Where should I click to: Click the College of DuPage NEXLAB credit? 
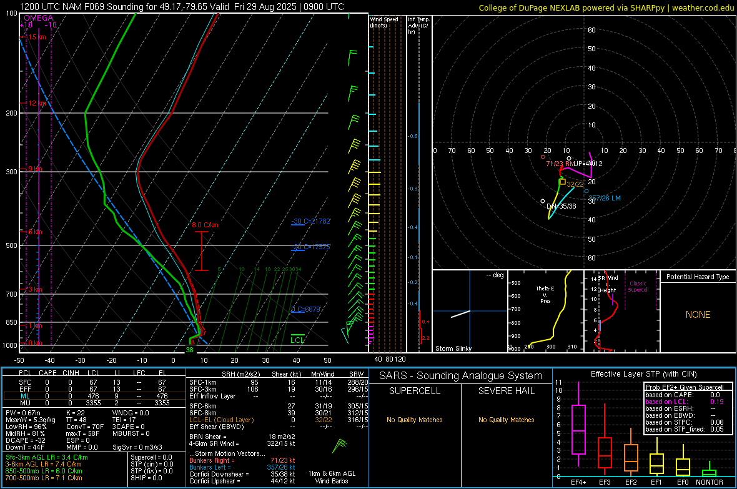(x=606, y=7)
